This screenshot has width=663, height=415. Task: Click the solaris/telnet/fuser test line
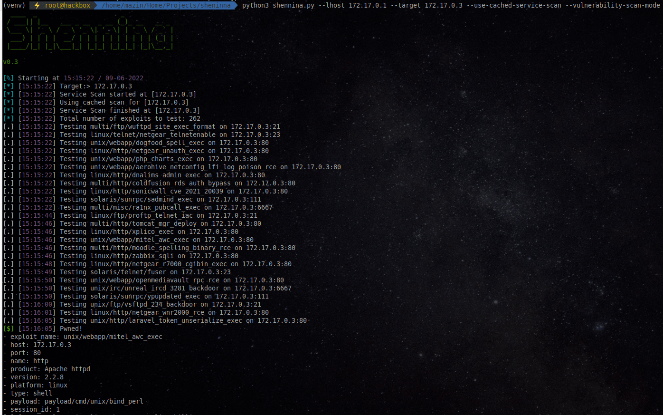pyautogui.click(x=117, y=272)
